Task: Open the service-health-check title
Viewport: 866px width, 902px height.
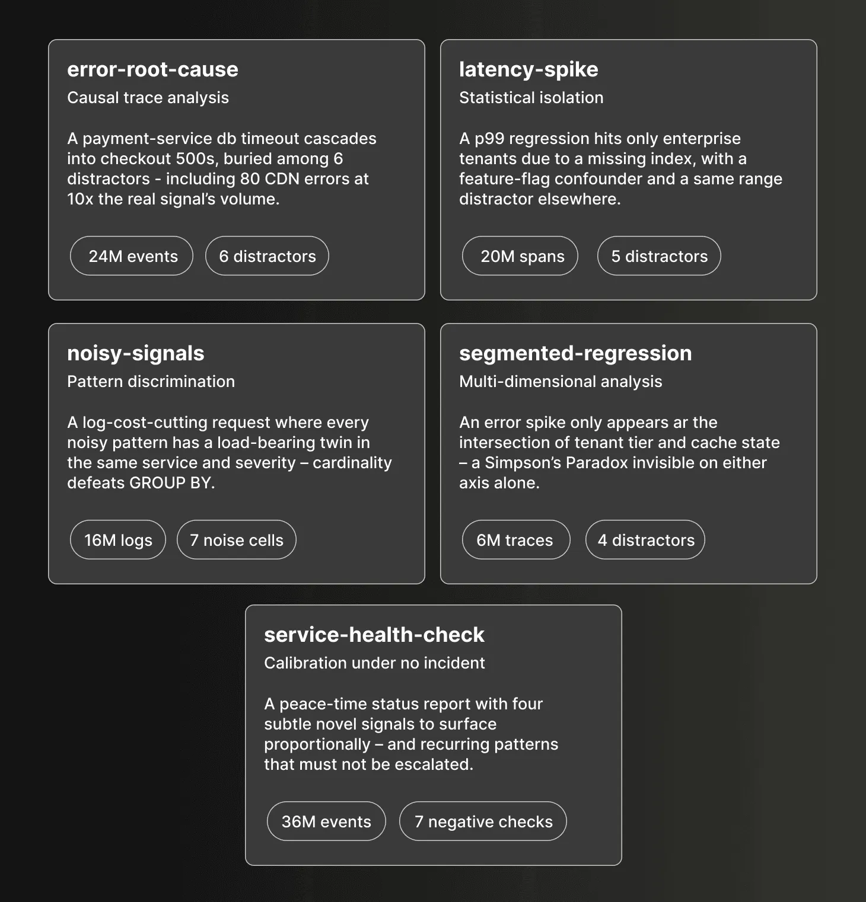Action: coord(374,635)
